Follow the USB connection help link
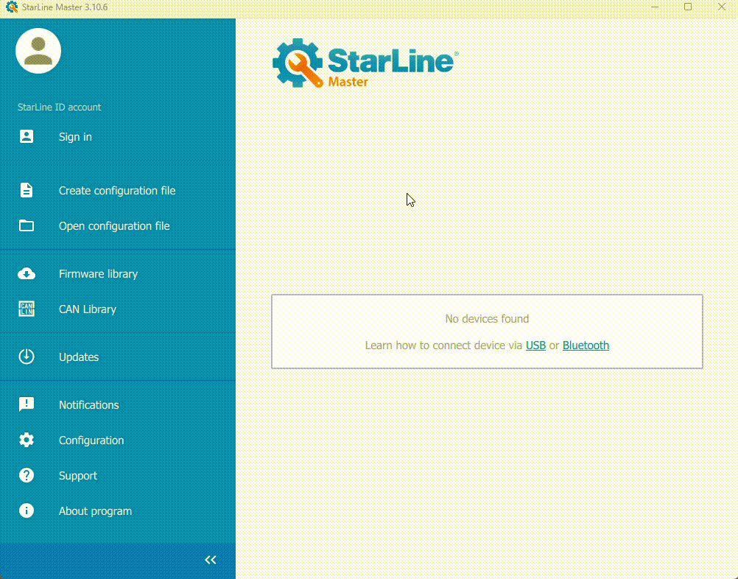 coord(535,345)
